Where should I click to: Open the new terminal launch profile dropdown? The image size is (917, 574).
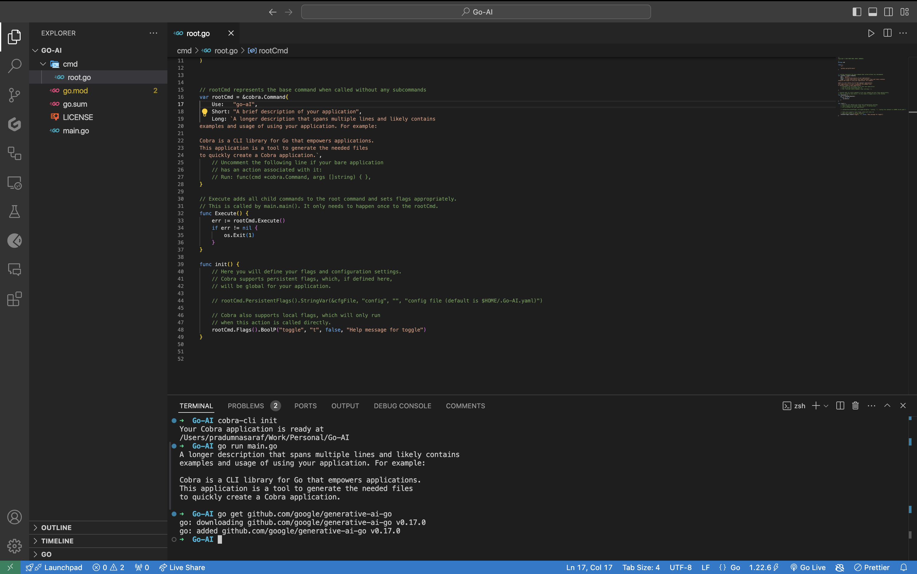(826, 406)
